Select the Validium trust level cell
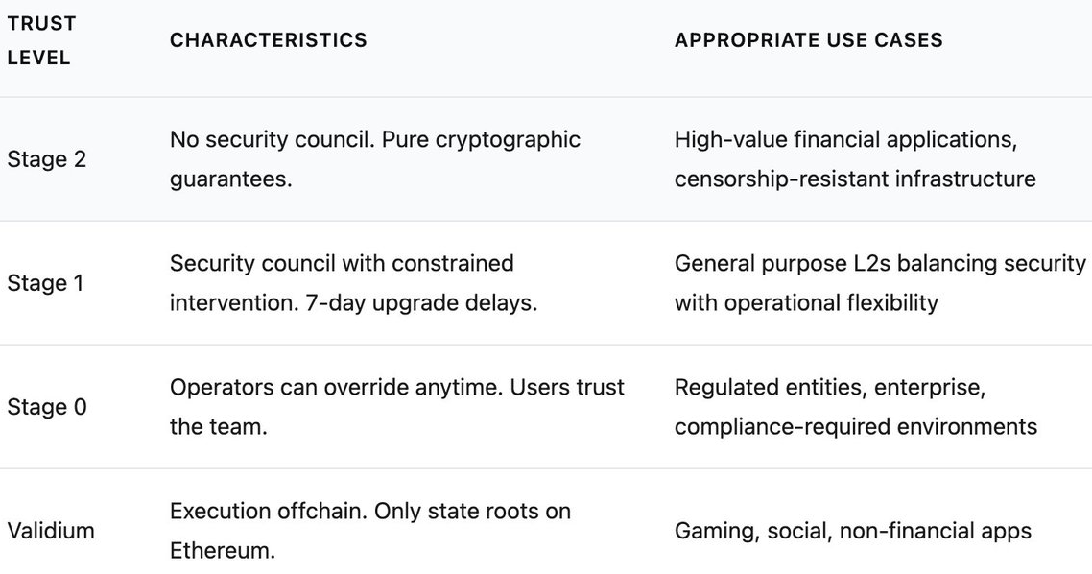The image size is (1092, 574). tap(51, 531)
